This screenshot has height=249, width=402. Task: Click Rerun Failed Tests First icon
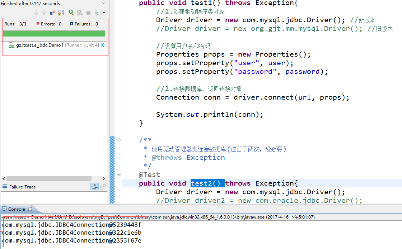[x=80, y=13]
